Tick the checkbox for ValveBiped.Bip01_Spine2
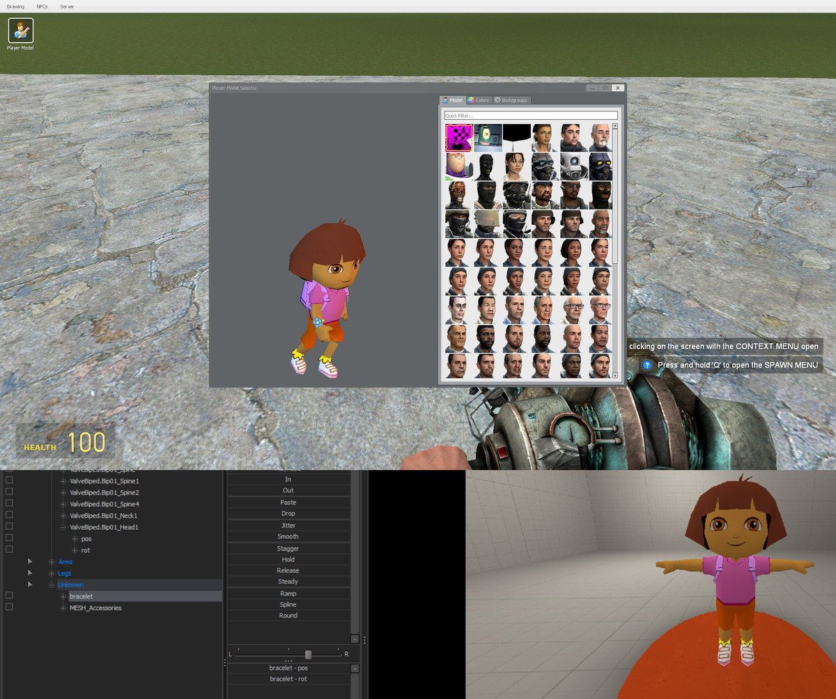Image resolution: width=836 pixels, height=699 pixels. coord(9,492)
